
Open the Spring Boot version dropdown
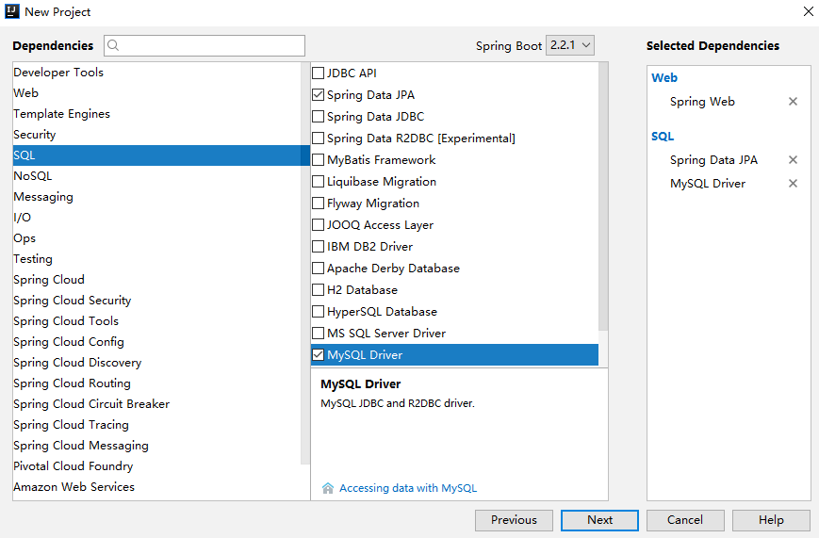pos(570,45)
